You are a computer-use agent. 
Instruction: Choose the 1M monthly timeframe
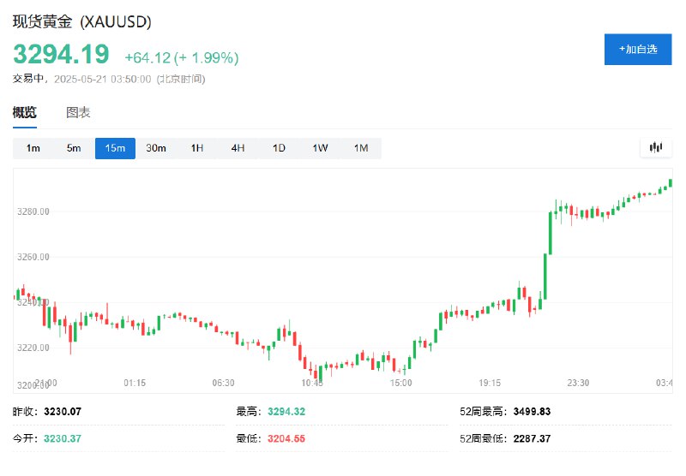(x=361, y=148)
